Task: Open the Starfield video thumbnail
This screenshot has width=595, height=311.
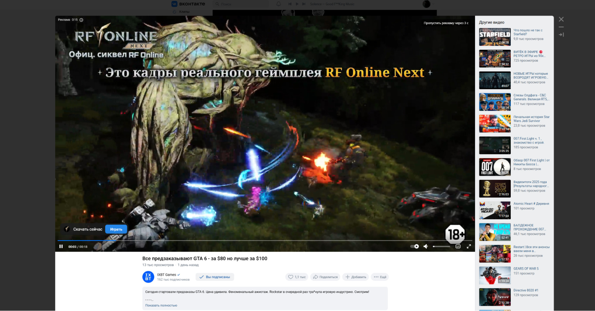Action: tap(495, 37)
